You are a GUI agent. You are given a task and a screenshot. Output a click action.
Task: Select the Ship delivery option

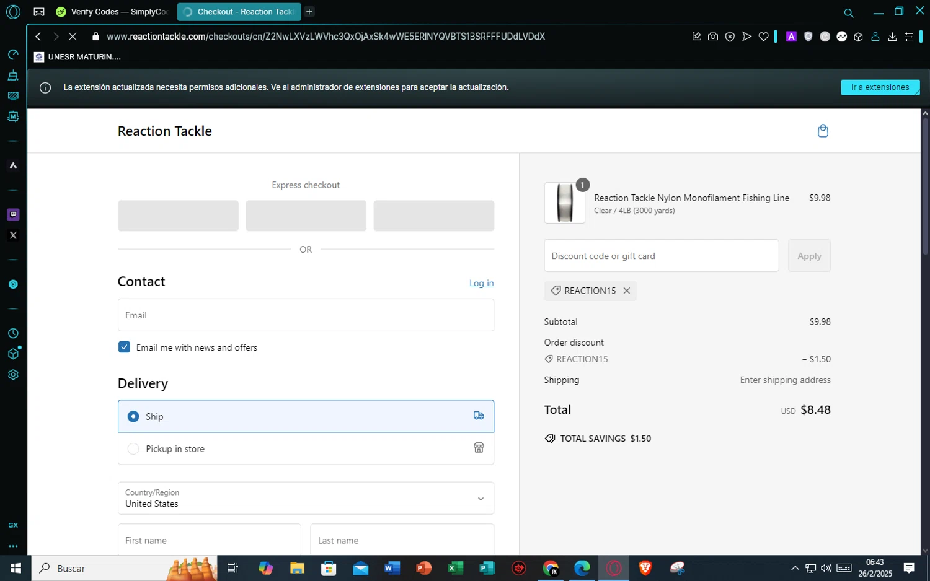pos(306,416)
